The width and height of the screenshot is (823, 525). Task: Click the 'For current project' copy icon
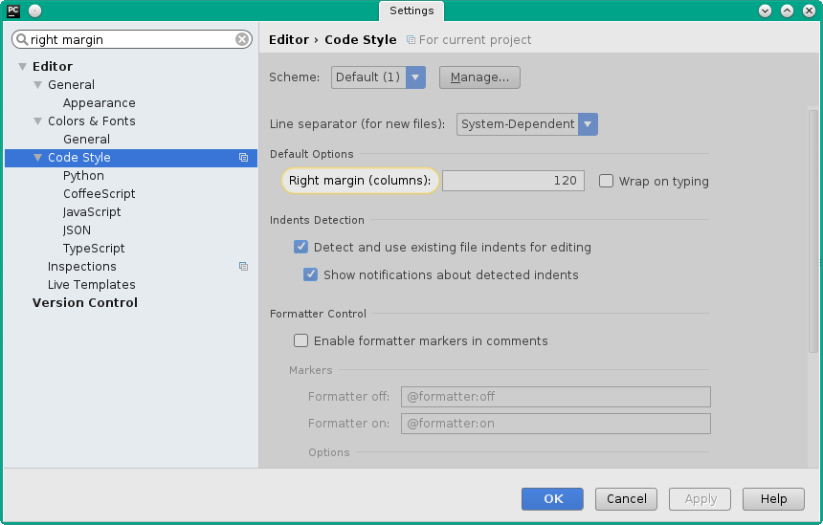click(411, 40)
